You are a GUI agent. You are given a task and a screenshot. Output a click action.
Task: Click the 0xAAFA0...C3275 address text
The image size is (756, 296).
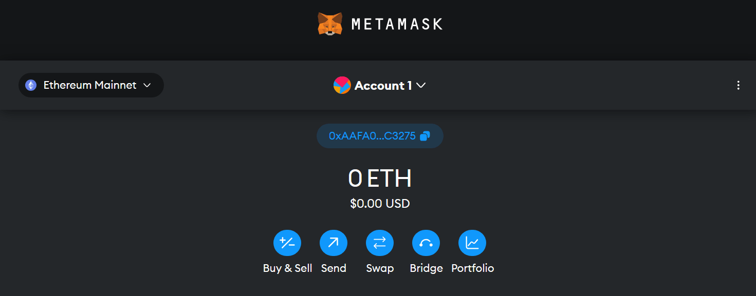click(372, 136)
